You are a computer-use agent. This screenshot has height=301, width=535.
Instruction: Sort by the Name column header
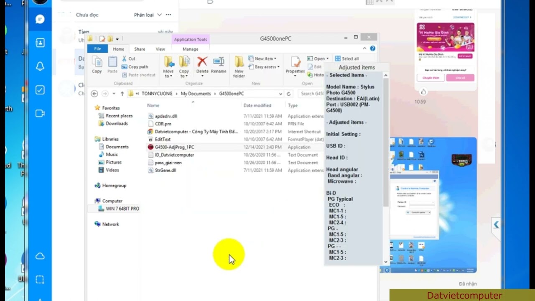153,105
